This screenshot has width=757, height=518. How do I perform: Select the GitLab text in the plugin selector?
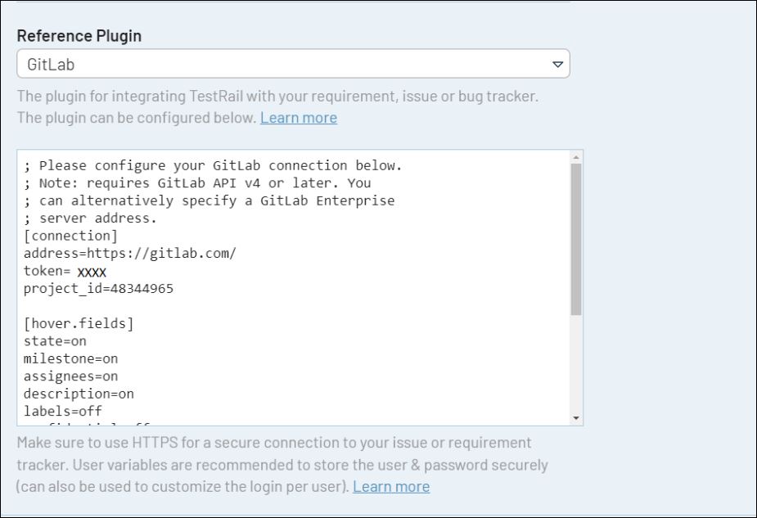tap(52, 64)
